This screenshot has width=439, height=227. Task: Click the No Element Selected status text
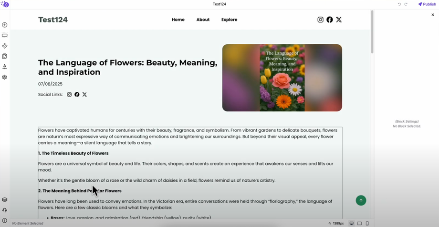pos(28,223)
